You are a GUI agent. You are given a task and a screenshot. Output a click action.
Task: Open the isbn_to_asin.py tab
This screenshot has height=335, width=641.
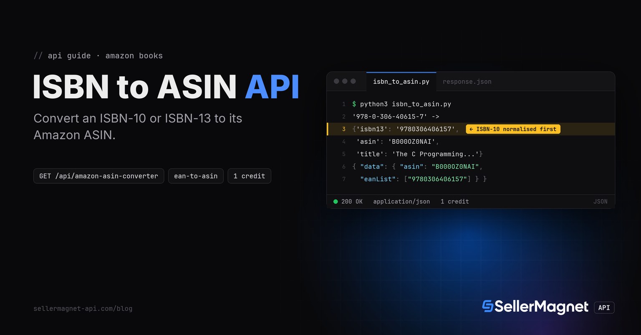click(401, 82)
